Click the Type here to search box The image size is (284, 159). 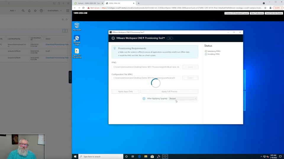pos(101,156)
